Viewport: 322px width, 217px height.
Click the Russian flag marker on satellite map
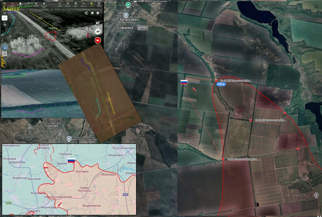[x=184, y=82]
